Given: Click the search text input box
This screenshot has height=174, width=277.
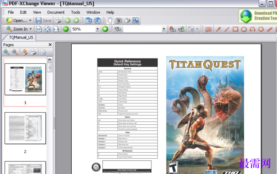Looking at the screenshot, I should coord(142,29).
